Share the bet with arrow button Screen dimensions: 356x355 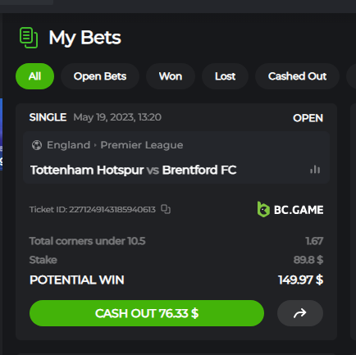(x=300, y=313)
